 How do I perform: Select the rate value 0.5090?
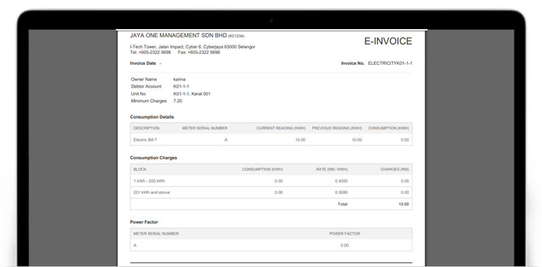pyautogui.click(x=341, y=193)
